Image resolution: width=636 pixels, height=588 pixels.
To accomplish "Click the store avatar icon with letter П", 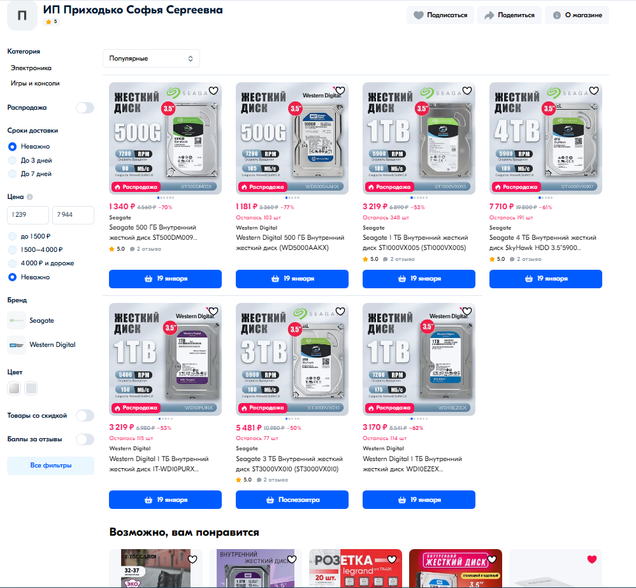I will tap(22, 15).
